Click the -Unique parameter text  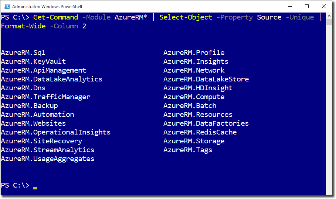point(300,17)
